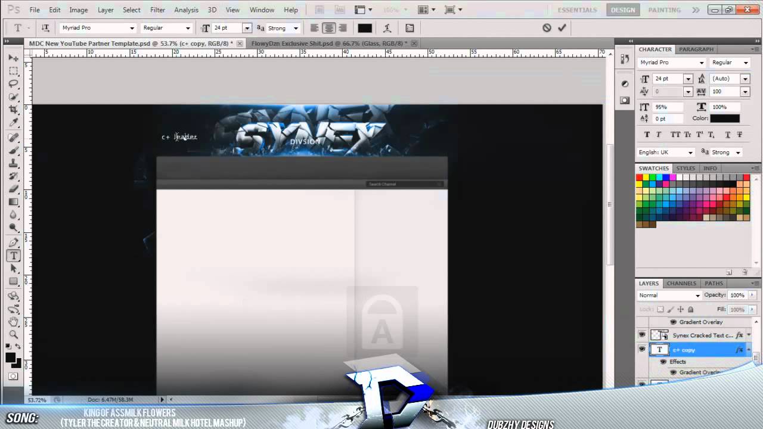Hide Effects of c+ copy layer
This screenshot has width=763, height=429.
tap(663, 362)
